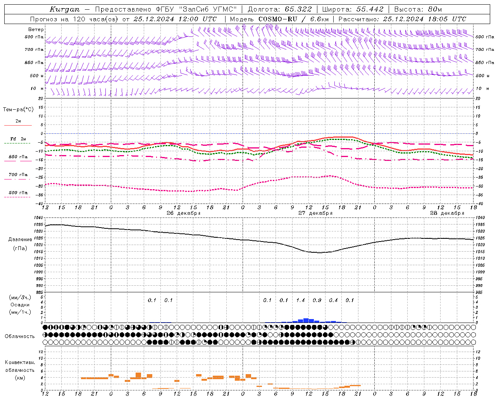Click the 1.4 precipitation amount value
The width and height of the screenshot is (496, 397).
pos(301,300)
